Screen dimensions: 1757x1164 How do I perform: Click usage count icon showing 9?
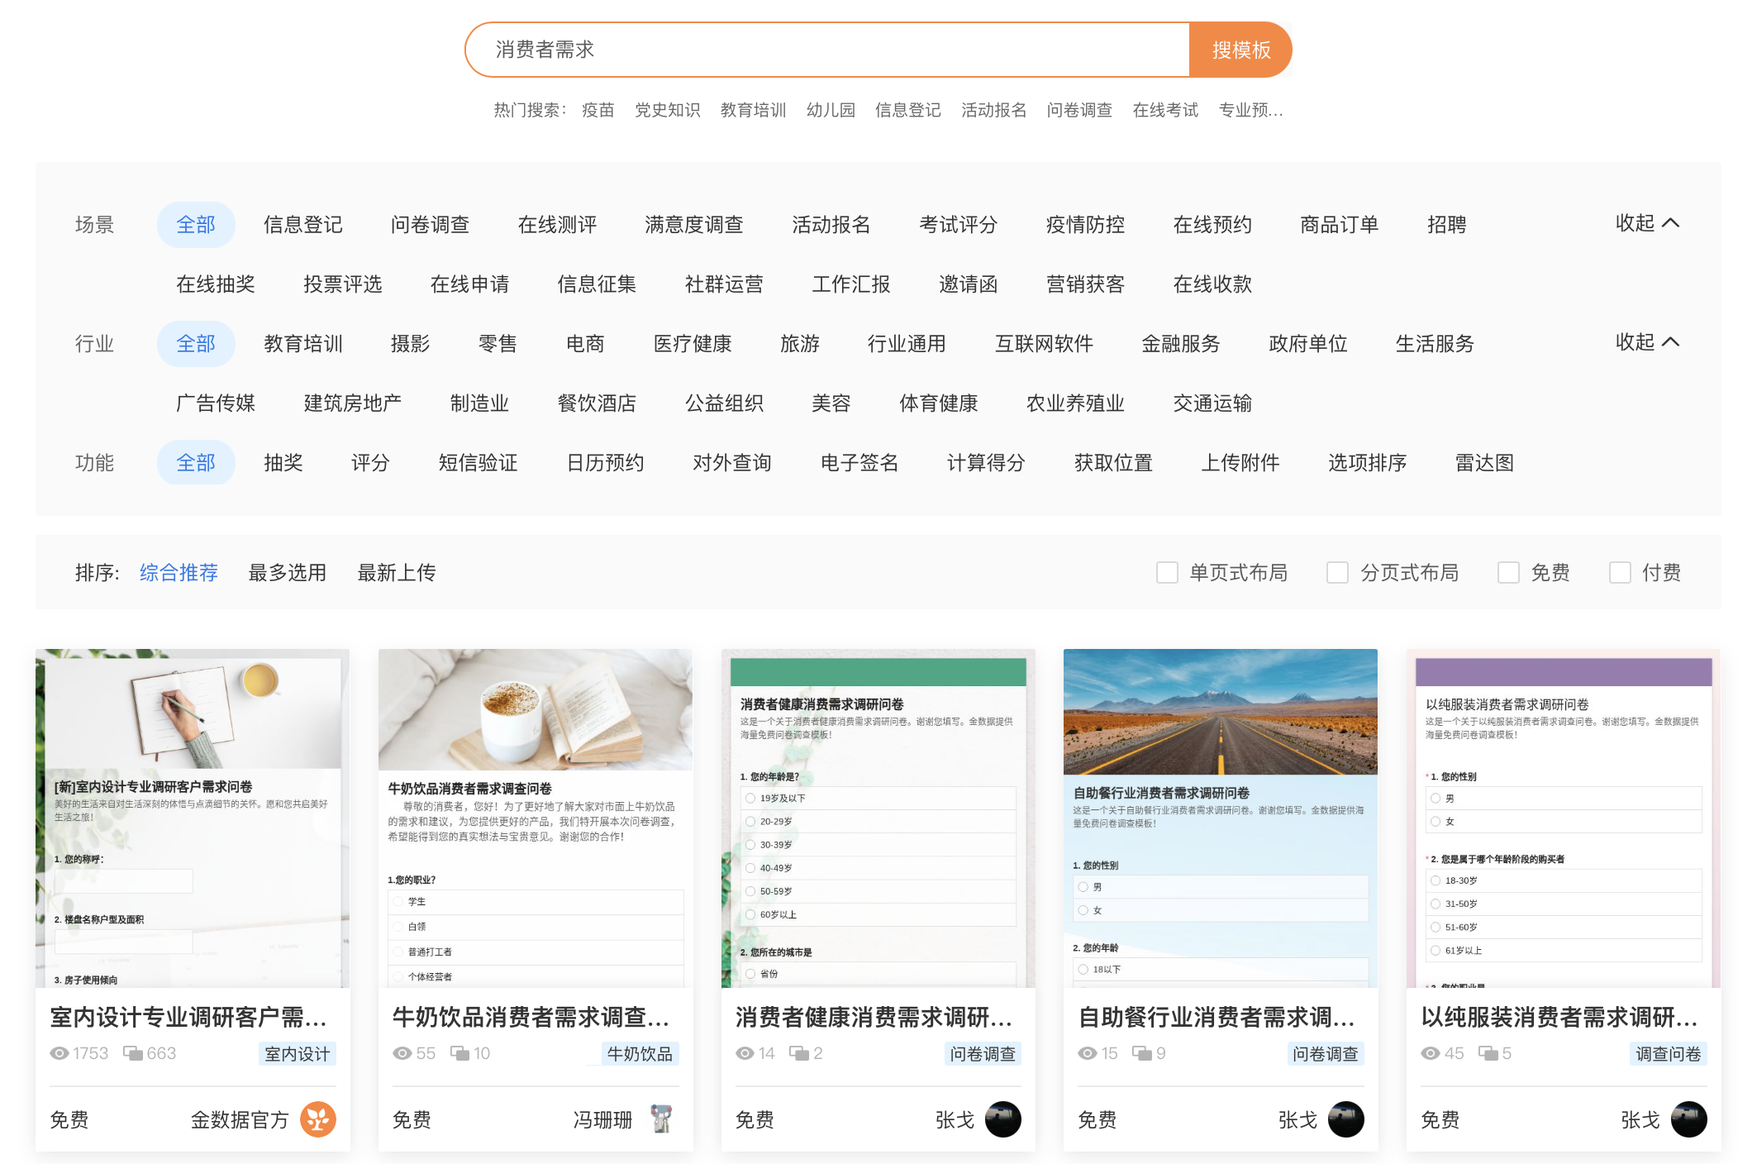click(x=1142, y=1053)
